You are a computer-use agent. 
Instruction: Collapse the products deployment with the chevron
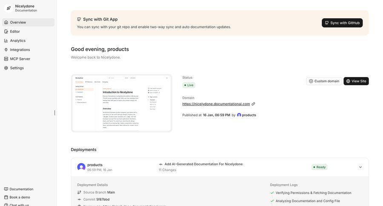coord(360,167)
